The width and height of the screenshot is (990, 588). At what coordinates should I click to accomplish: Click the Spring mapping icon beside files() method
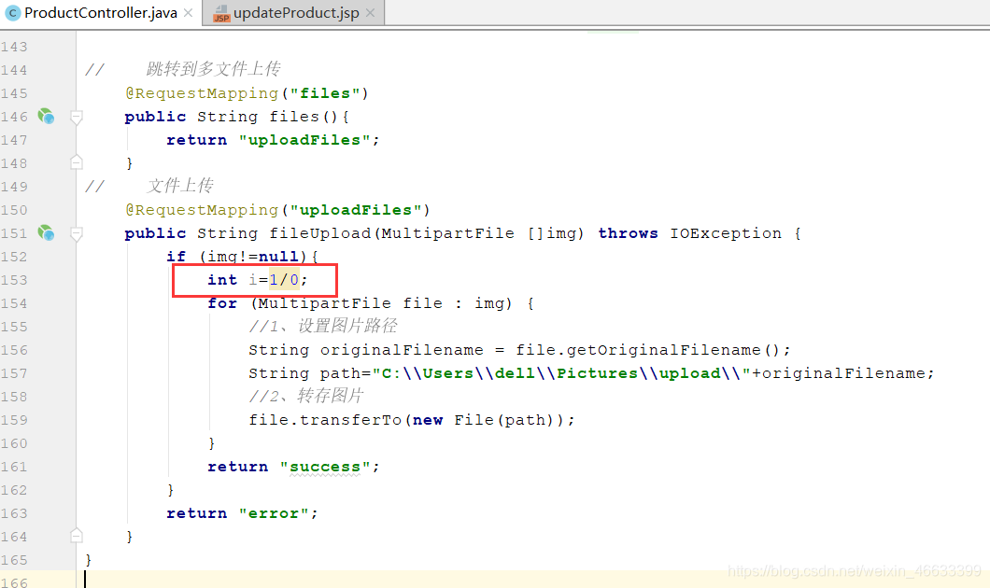pyautogui.click(x=45, y=116)
